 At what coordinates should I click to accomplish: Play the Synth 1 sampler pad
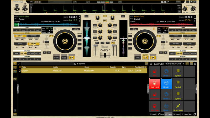pos(178,72)
